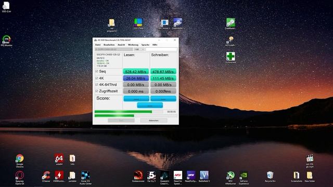
Task: Open the ssd 256 gb.mp4 video file
Action: pyautogui.click(x=310, y=161)
